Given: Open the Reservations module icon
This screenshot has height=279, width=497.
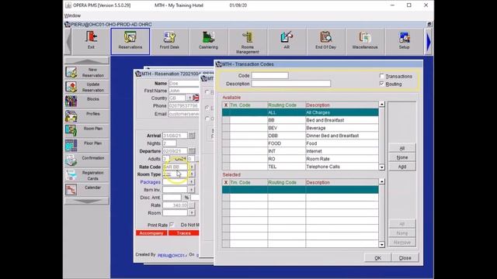Looking at the screenshot, I should pos(130,41).
